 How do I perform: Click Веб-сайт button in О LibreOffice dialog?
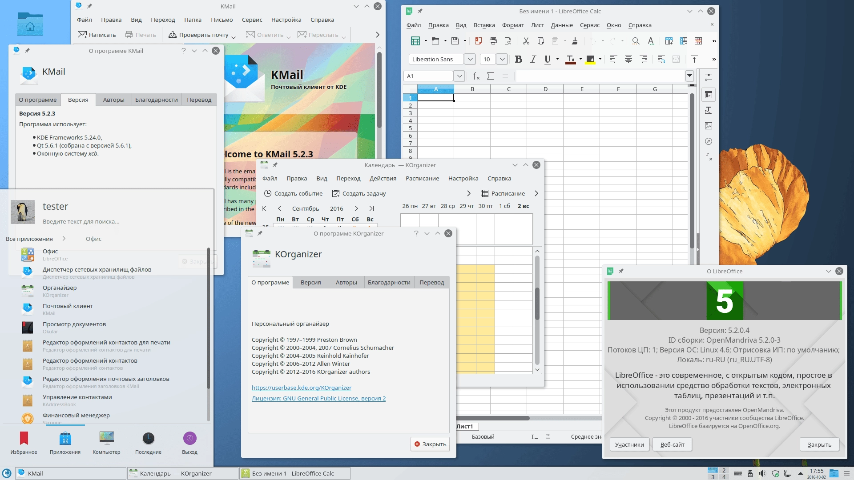pos(672,444)
